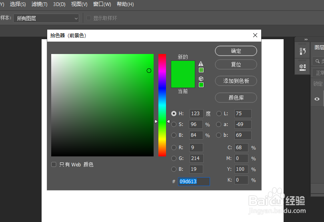Open the 正常 blend mode dropdown
Viewport: 324px width, 222px height.
pyautogui.click(x=318, y=73)
